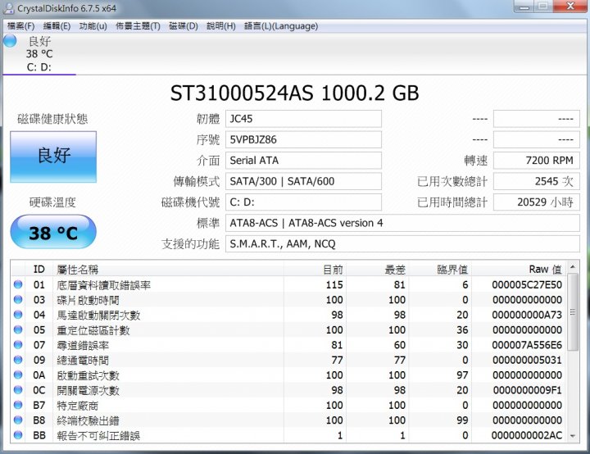The height and width of the screenshot is (454, 590).
Task: Open the 語言(L)(Language) menu
Action: click(281, 26)
